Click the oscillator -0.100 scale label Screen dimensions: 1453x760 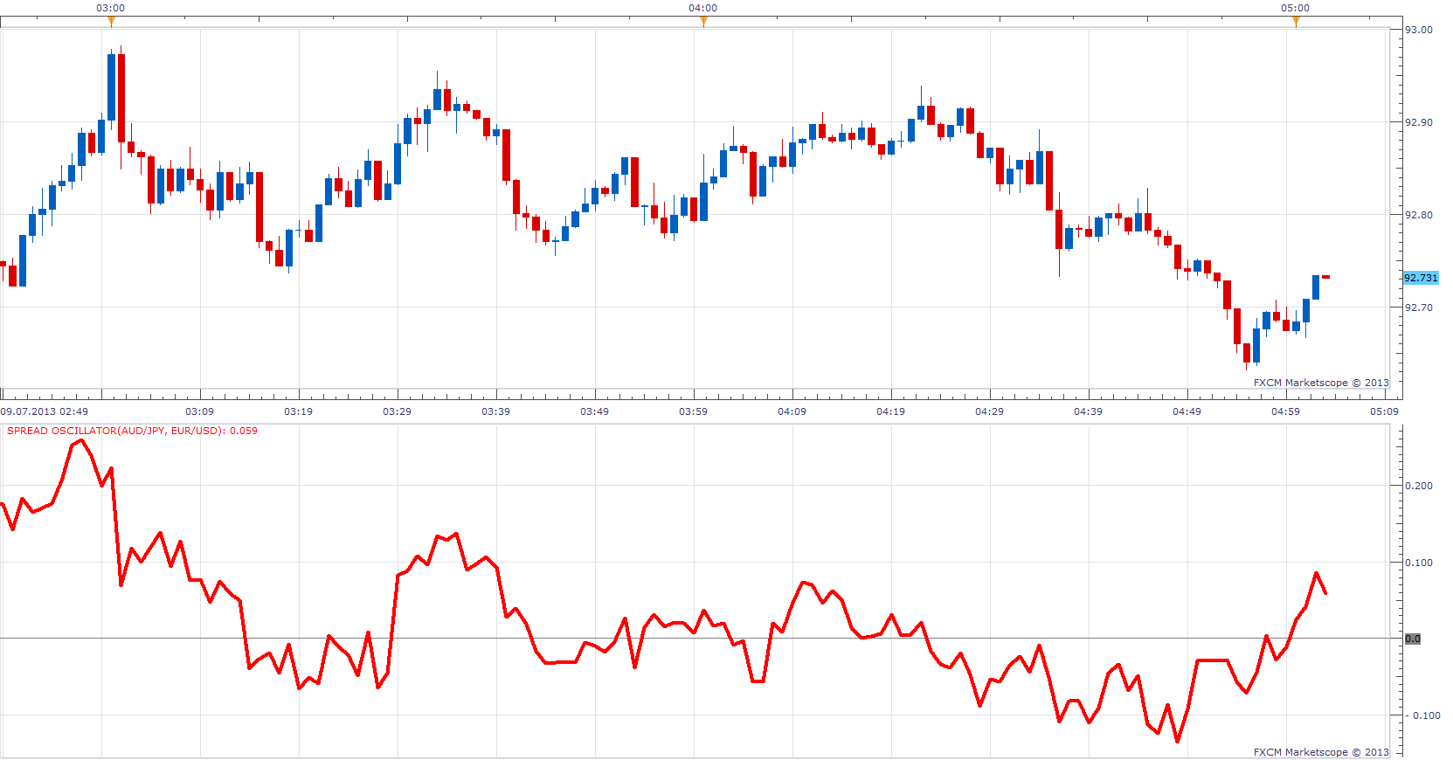click(x=1423, y=715)
